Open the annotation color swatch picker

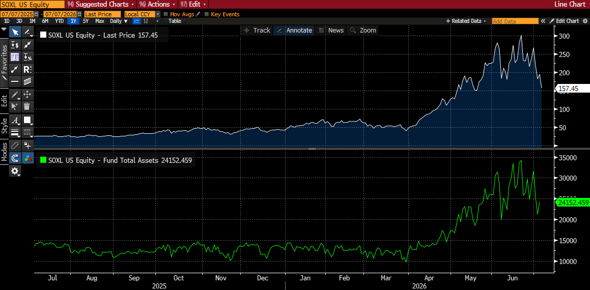[27, 120]
